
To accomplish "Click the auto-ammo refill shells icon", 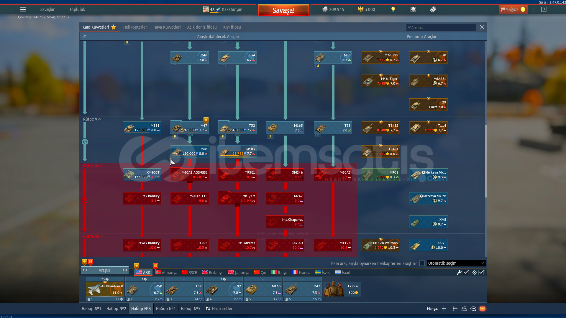I will click(x=474, y=272).
